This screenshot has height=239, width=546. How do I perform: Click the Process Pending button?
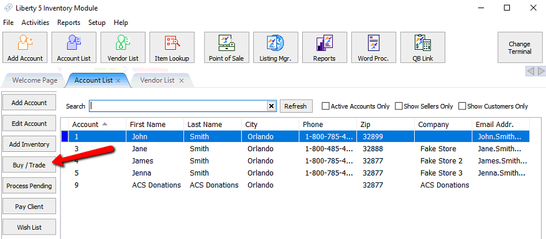tap(29, 185)
